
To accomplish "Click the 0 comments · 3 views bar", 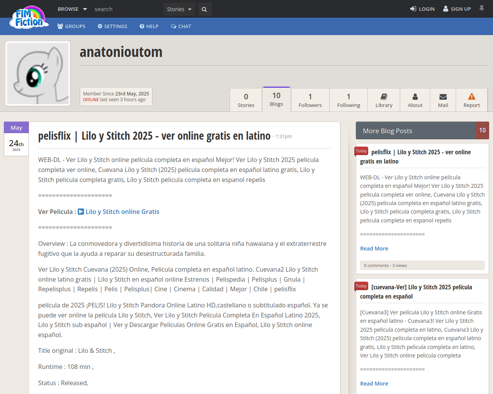I will pos(423,265).
